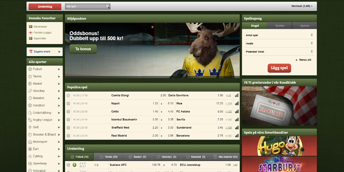344x172 pixels.
Task: Select ECU Joondalup odds 1.09
Action: [228, 165]
